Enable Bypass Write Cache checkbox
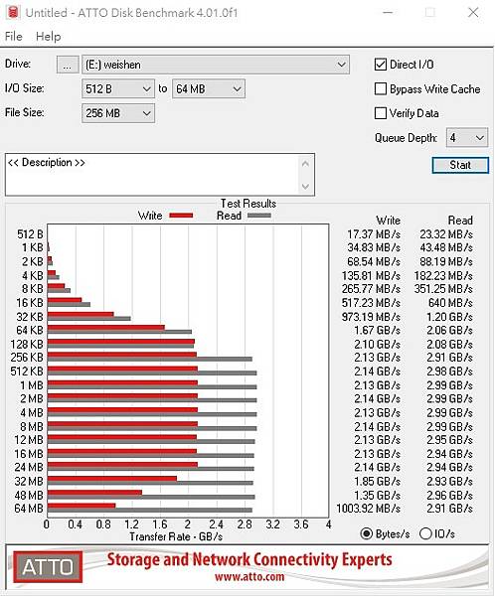Image resolution: width=495 pixels, height=596 pixels. coord(381,89)
